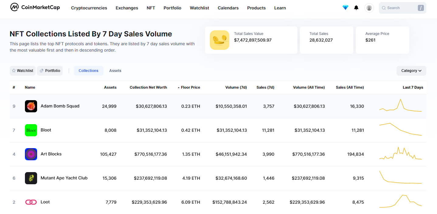Open the Cryptocurrencies menu
Viewport: 437px width, 214px height.
tap(89, 8)
